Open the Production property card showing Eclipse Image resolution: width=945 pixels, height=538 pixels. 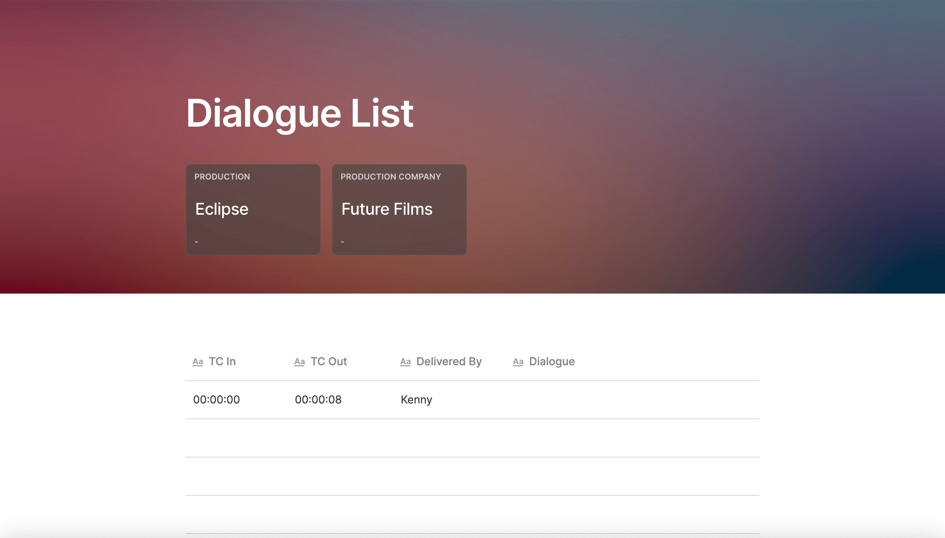click(x=253, y=209)
